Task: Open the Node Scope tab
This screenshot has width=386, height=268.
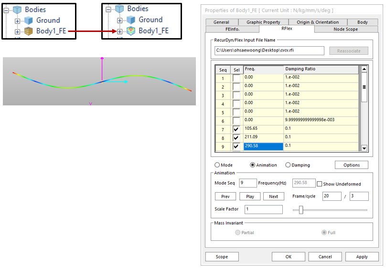Action: (x=346, y=29)
